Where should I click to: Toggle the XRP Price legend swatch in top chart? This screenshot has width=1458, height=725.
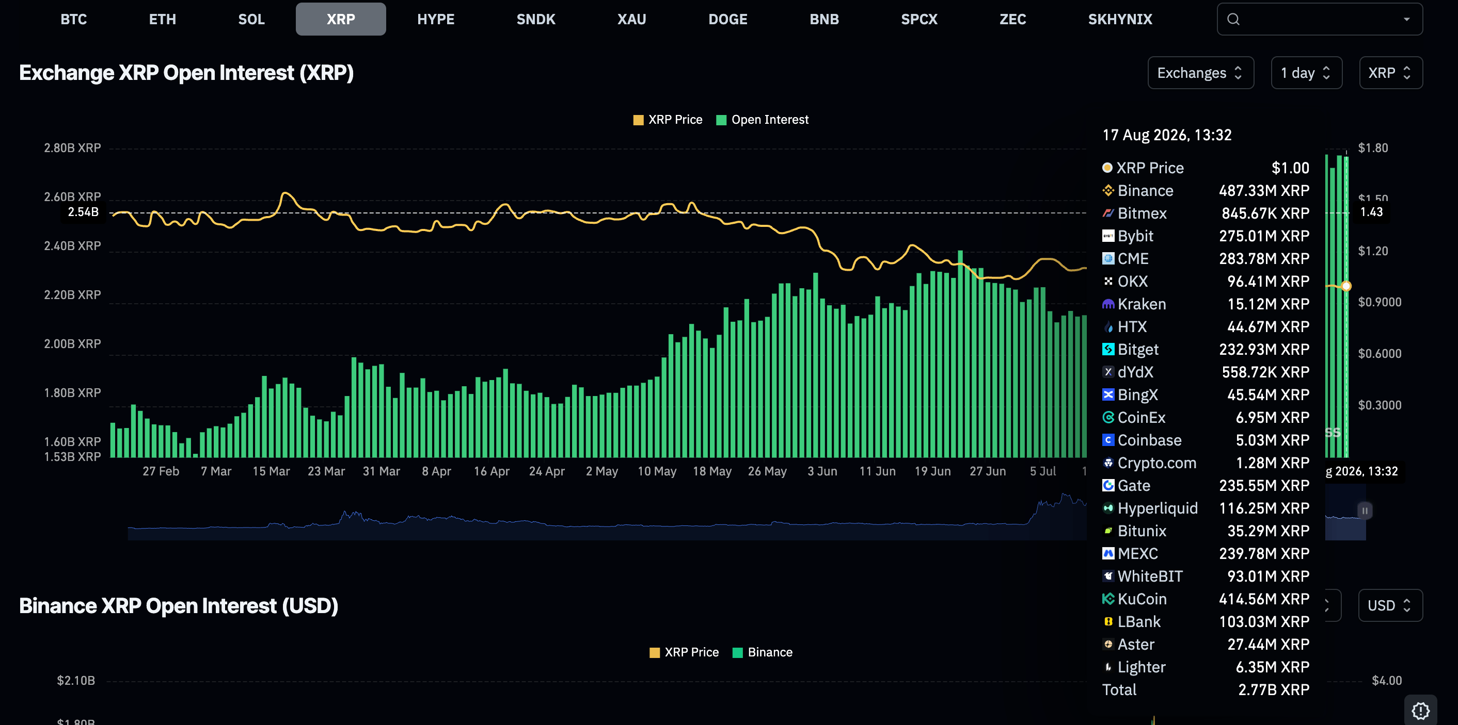tap(638, 120)
